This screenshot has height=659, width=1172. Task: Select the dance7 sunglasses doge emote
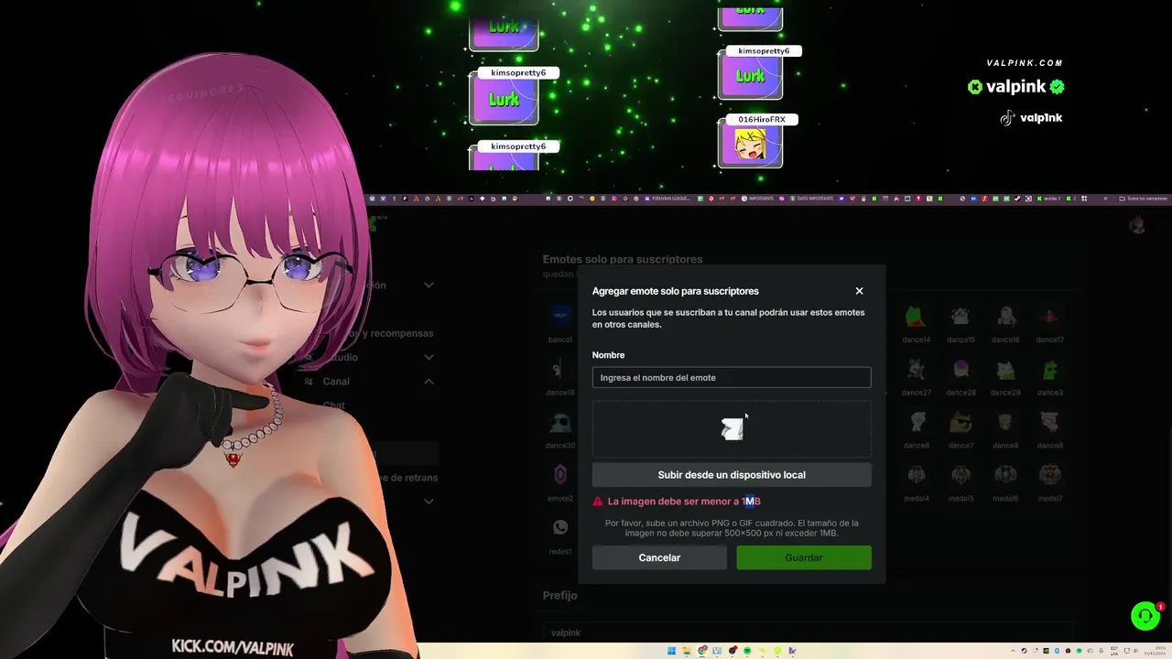coord(960,423)
